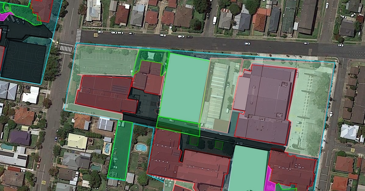Screen dimensions: 365x191
Task: Click the light green car park polygon on the right
Action: 309,109
